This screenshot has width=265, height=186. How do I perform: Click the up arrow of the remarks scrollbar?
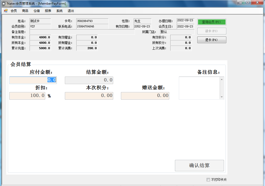coord(222,79)
